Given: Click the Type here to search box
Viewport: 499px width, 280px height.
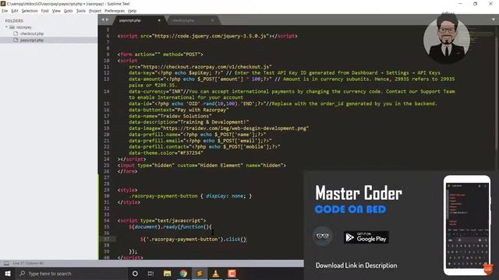Looking at the screenshot, I should [71, 273].
